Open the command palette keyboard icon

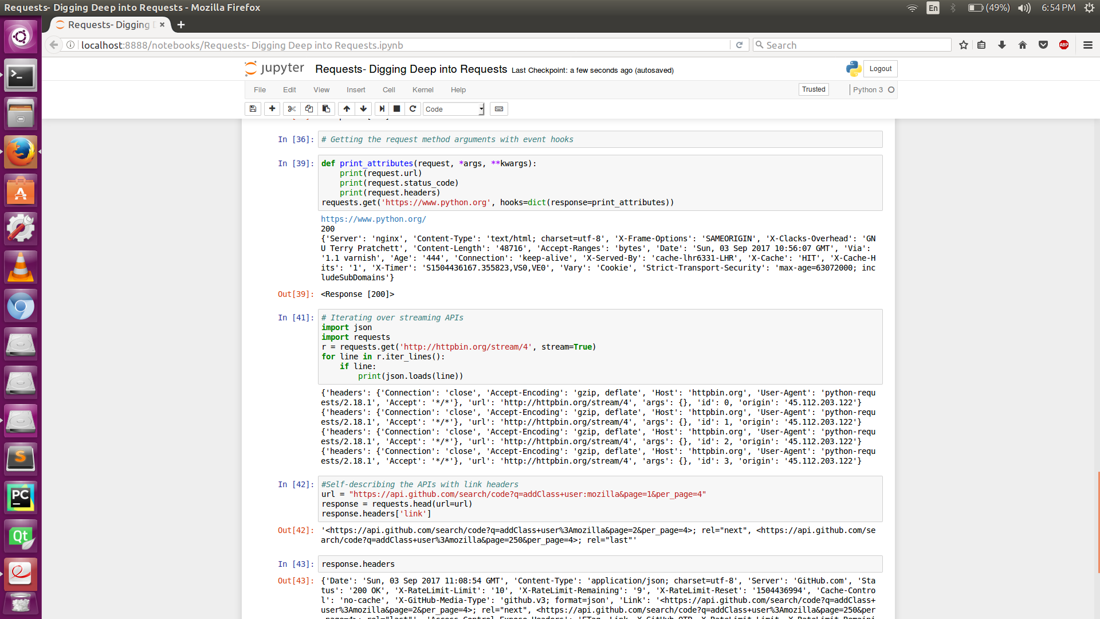point(499,109)
